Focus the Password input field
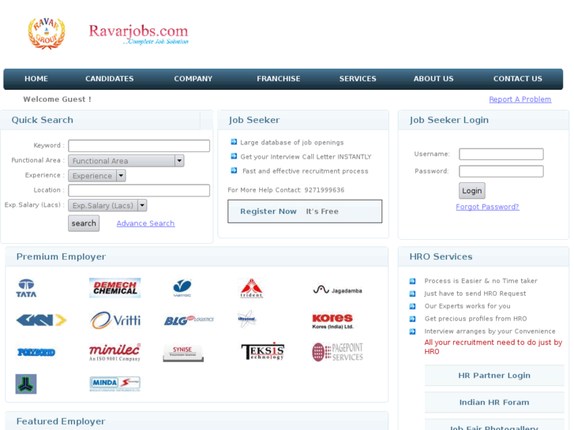The image size is (574, 430). click(x=501, y=171)
